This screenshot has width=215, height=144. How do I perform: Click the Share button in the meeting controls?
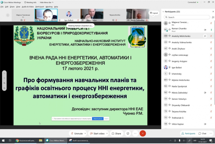(x=117, y=134)
